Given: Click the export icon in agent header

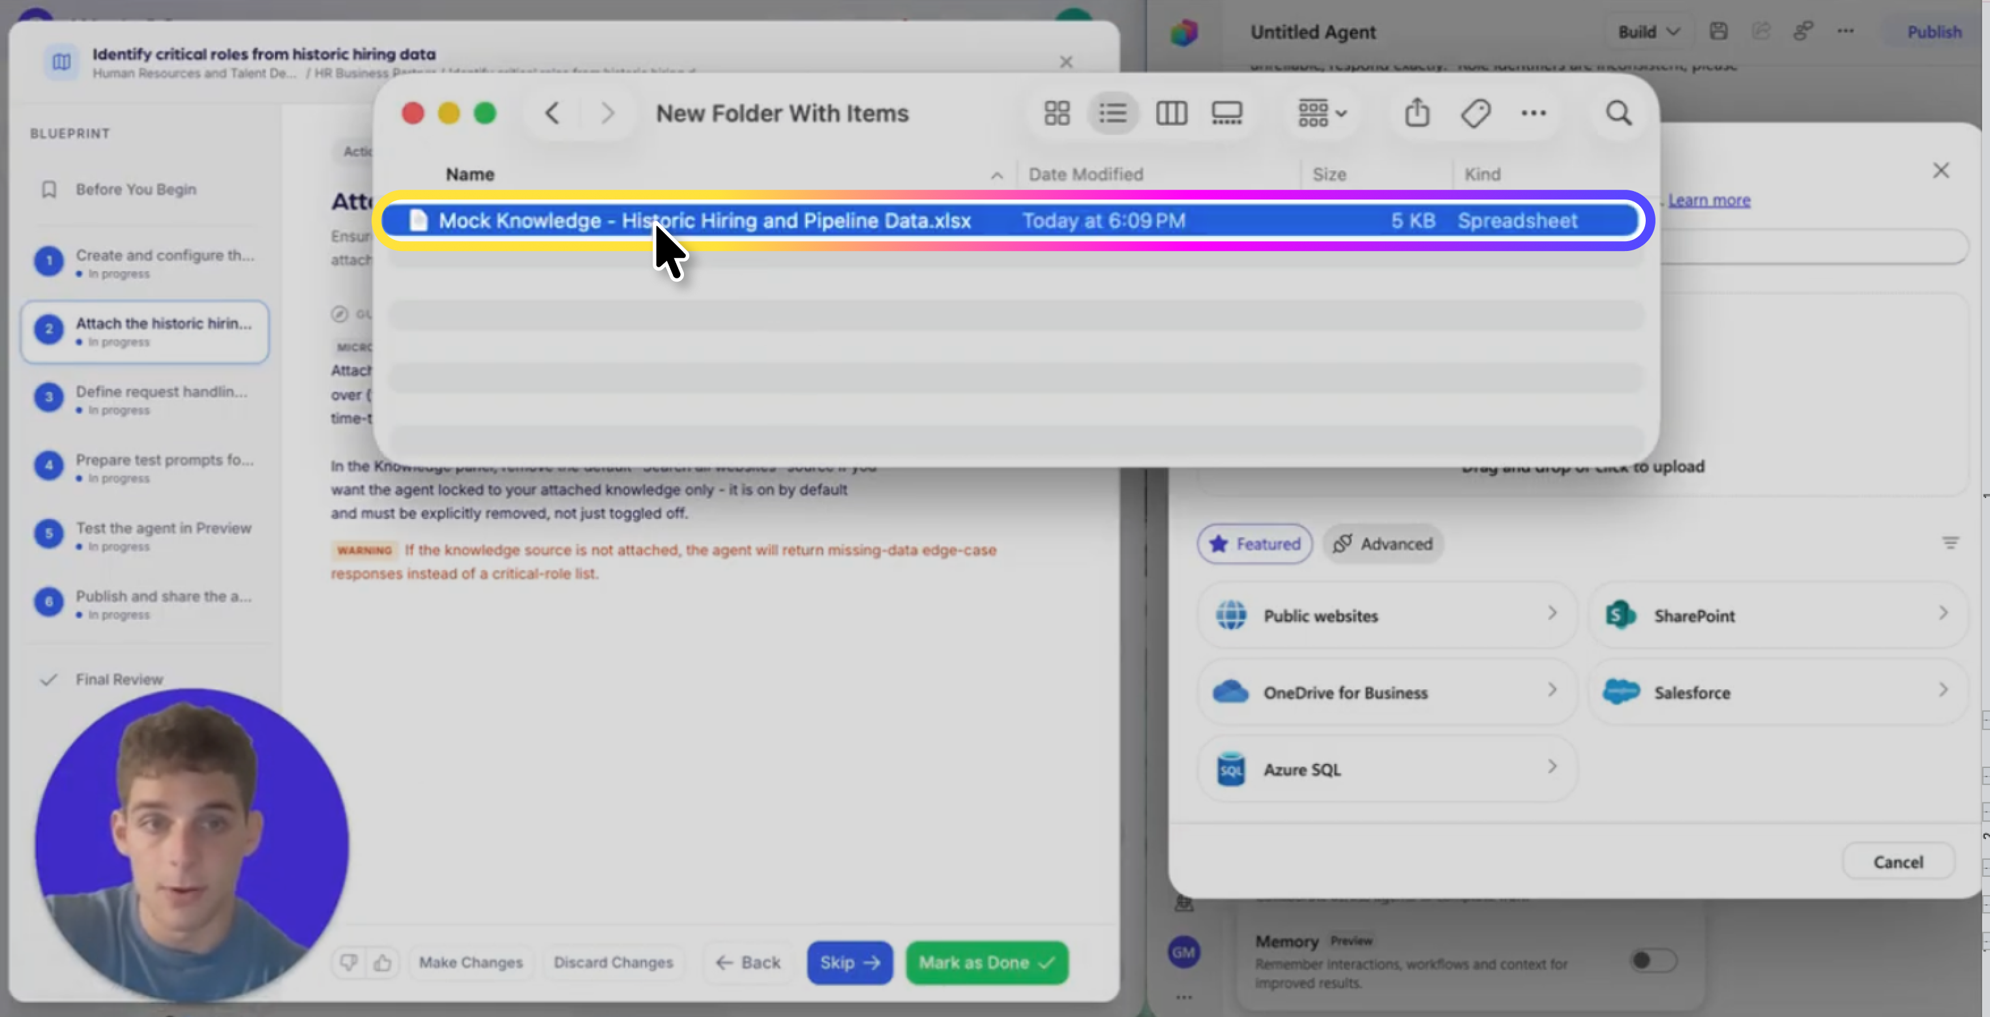Looking at the screenshot, I should coord(1760,31).
